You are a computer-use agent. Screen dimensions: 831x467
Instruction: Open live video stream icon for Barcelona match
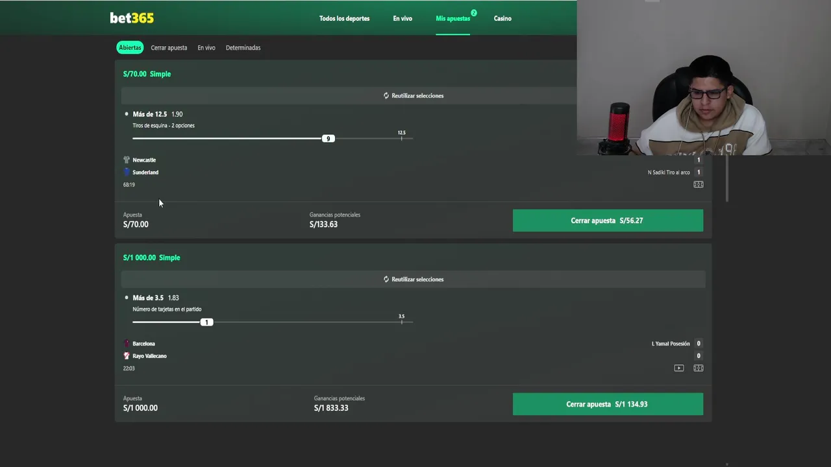pos(678,368)
